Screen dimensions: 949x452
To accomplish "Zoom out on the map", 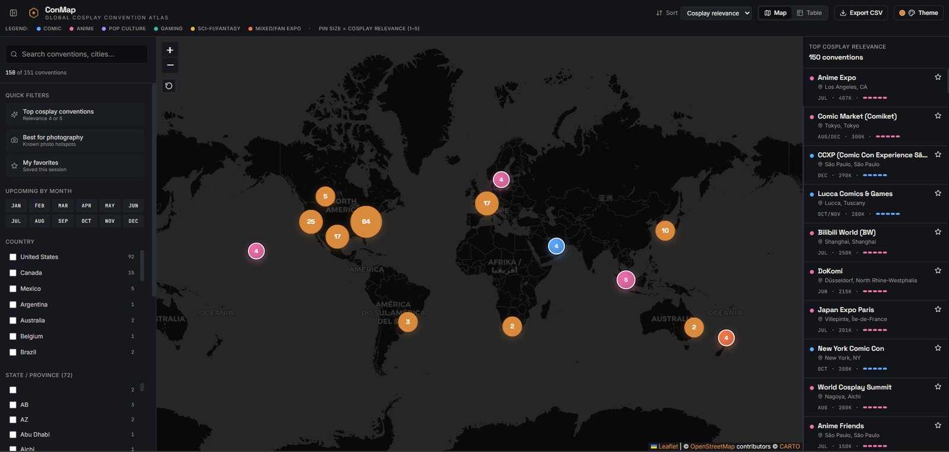I will click(x=170, y=65).
